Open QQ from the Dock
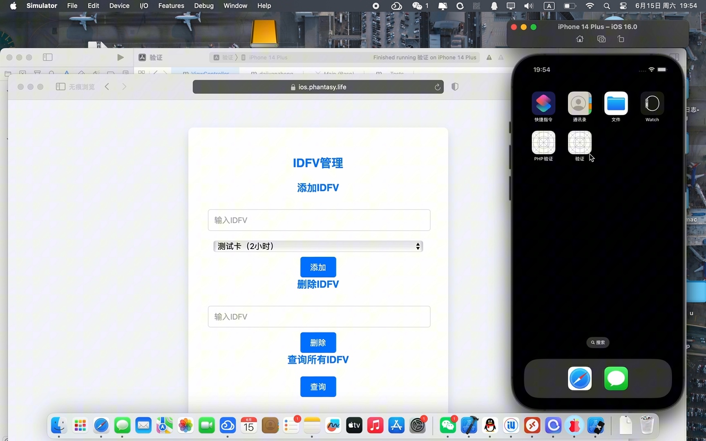The height and width of the screenshot is (441, 706). [490, 425]
